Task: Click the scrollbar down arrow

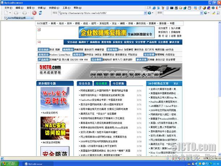Action: tap(220, 155)
